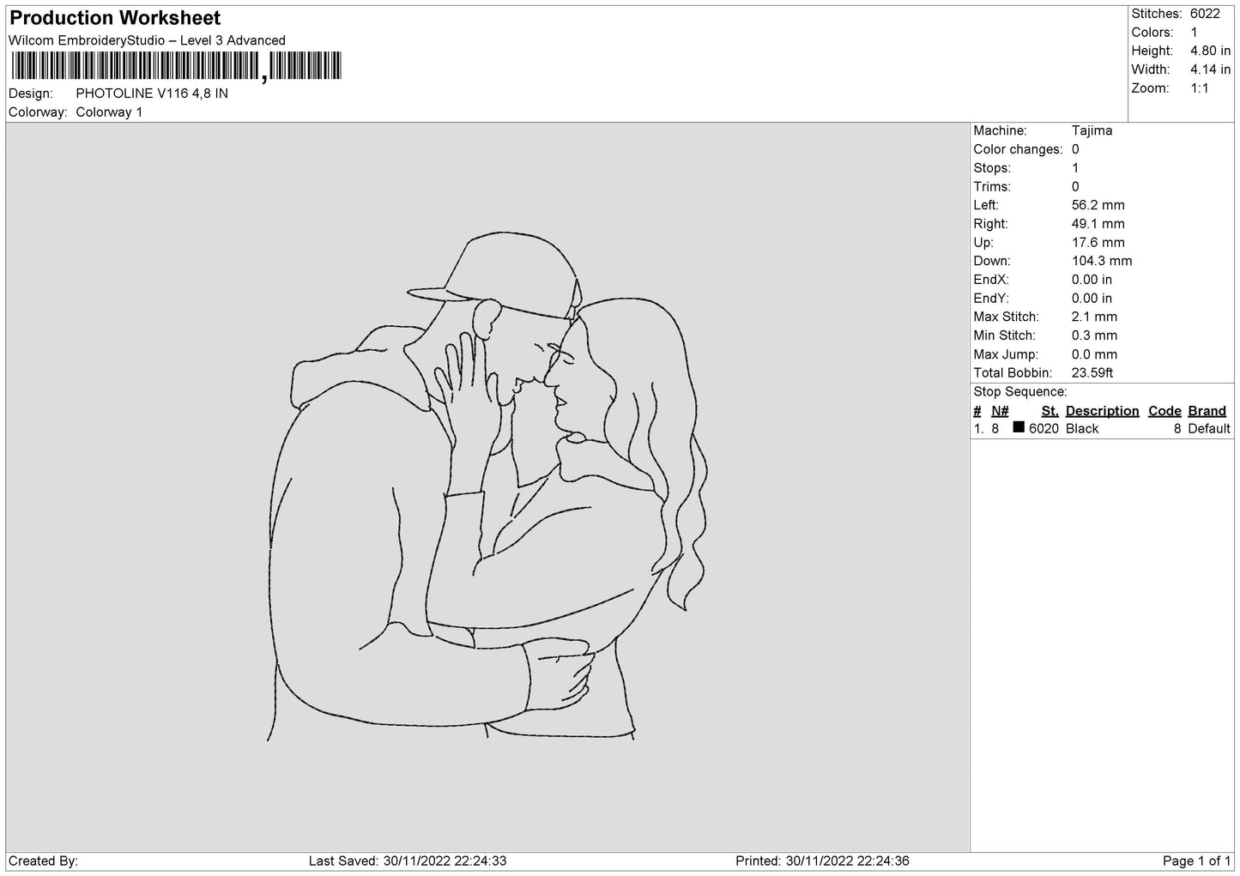1240x876 pixels.
Task: Click the Brand column header
Action: [1207, 412]
